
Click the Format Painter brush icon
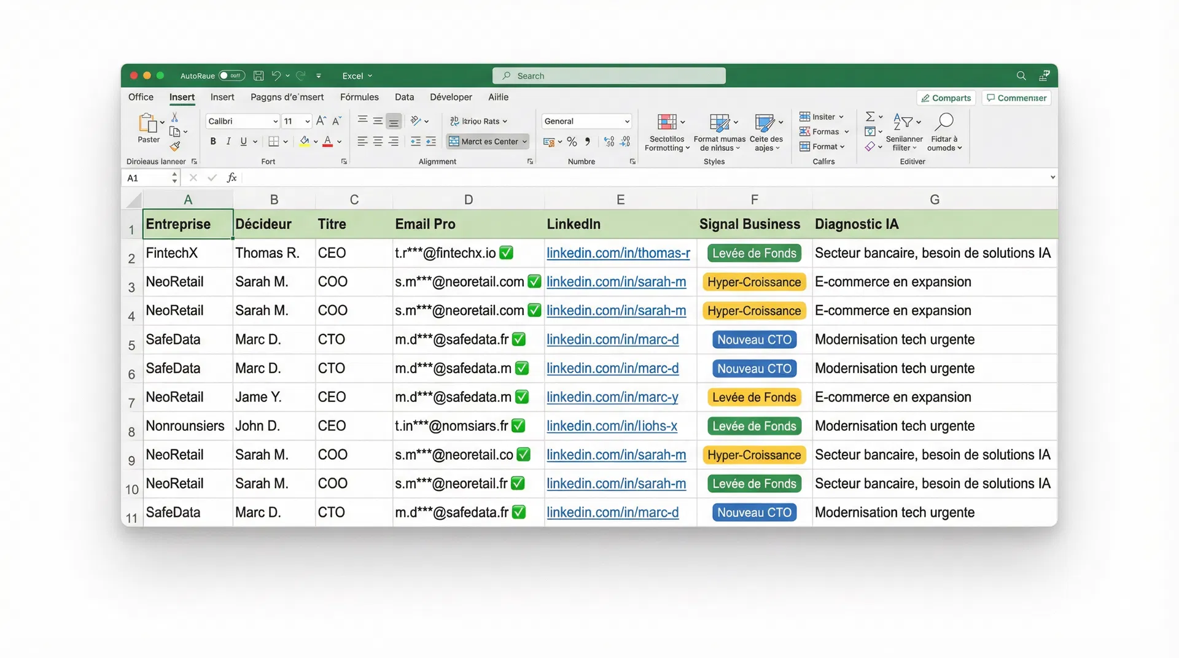coord(175,146)
